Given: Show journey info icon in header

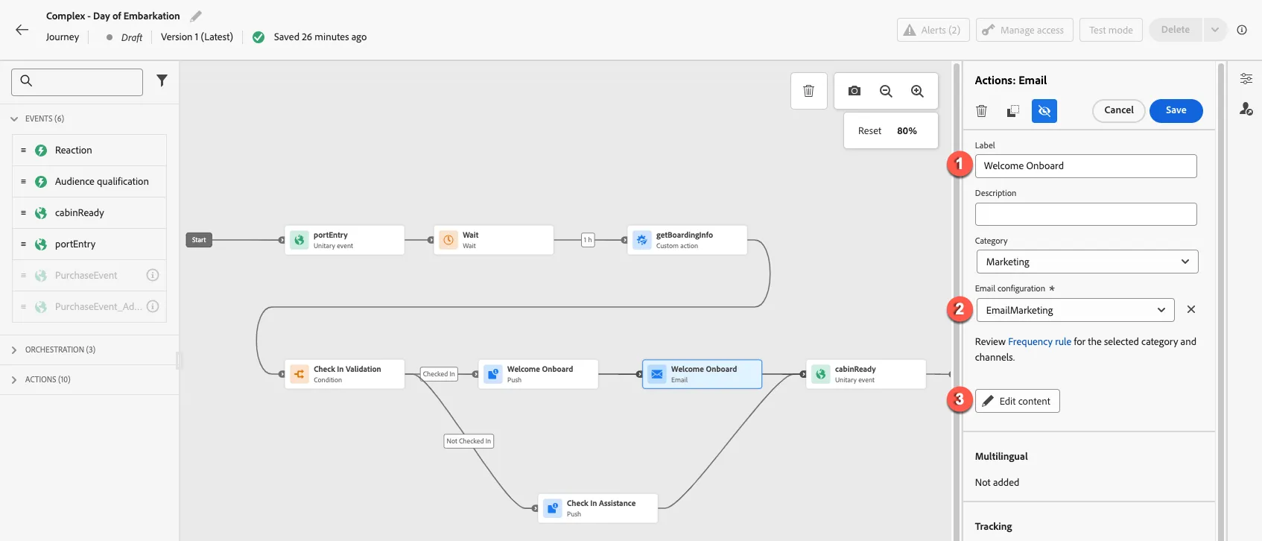Looking at the screenshot, I should point(1241,30).
